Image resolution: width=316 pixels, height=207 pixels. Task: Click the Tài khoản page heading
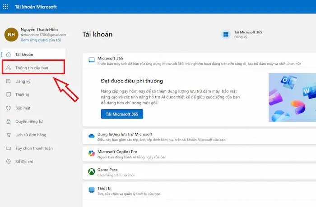98,34
